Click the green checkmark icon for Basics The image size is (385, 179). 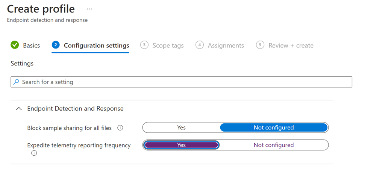click(x=15, y=45)
